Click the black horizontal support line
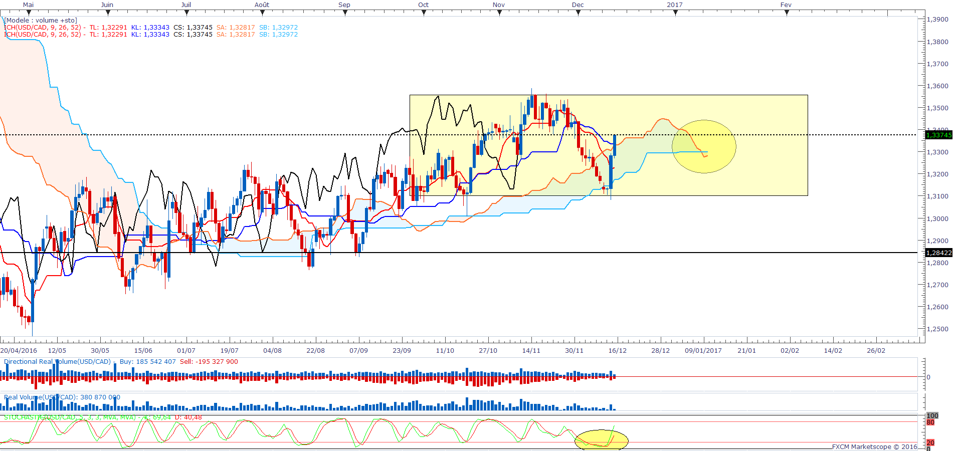Screen dimensions: 954x451 coord(451,253)
